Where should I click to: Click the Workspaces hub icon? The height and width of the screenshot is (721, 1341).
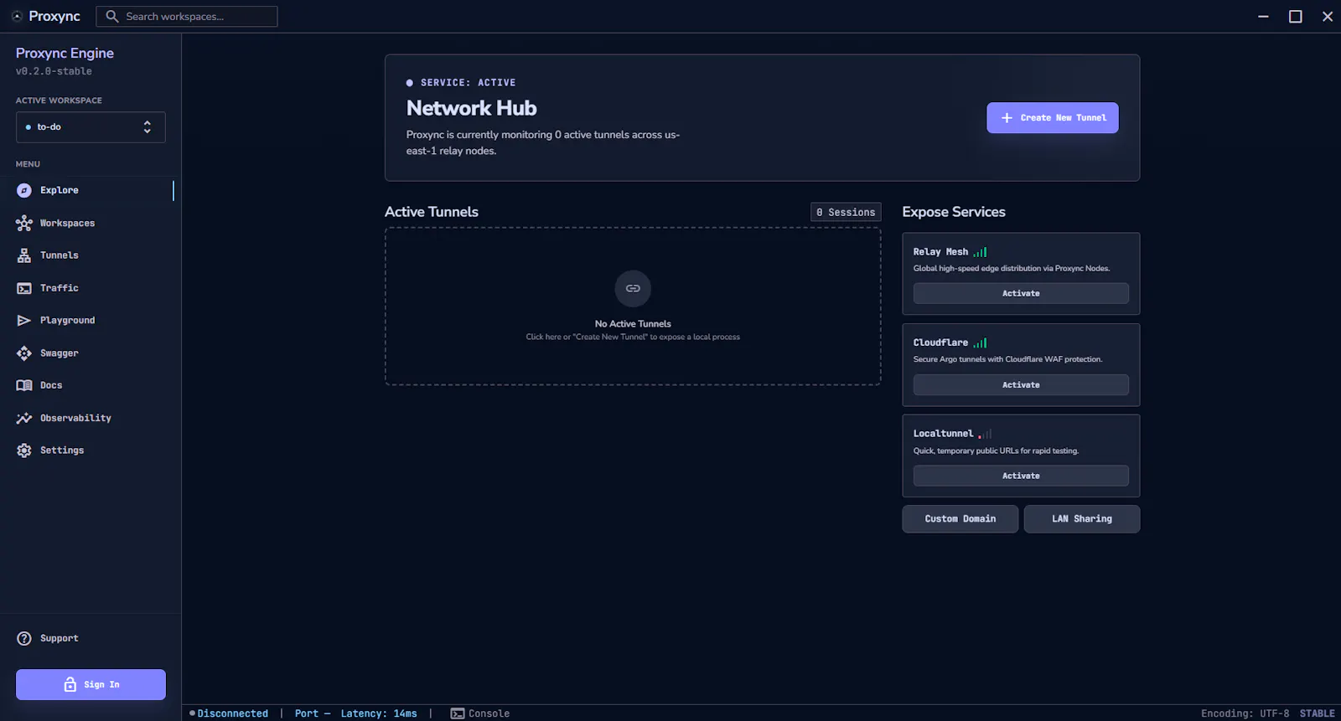[24, 223]
